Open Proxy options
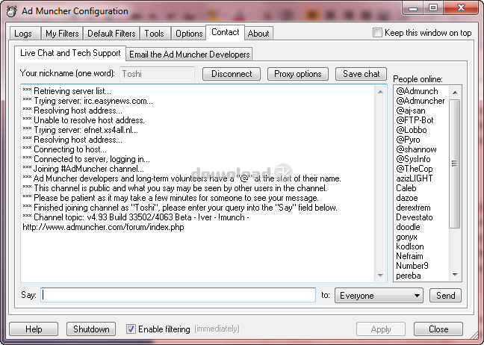The image size is (484, 345). pyautogui.click(x=298, y=74)
